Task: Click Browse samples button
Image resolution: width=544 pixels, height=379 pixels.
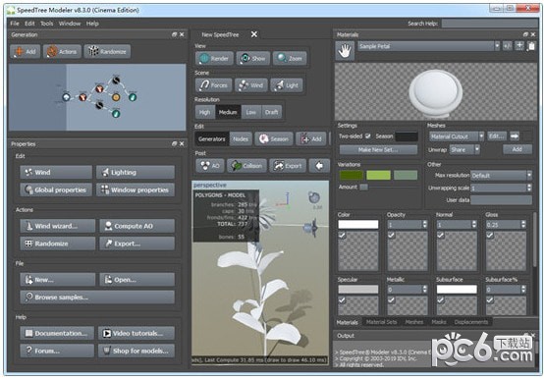Action: [97, 298]
